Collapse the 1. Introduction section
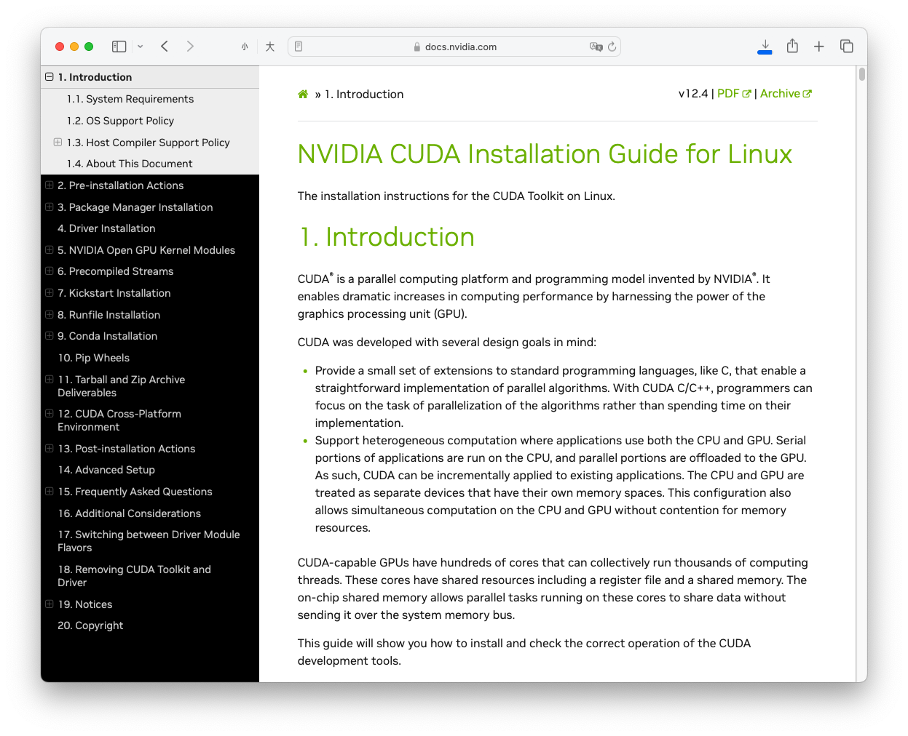Viewport: 908px width, 736px height. [x=50, y=77]
